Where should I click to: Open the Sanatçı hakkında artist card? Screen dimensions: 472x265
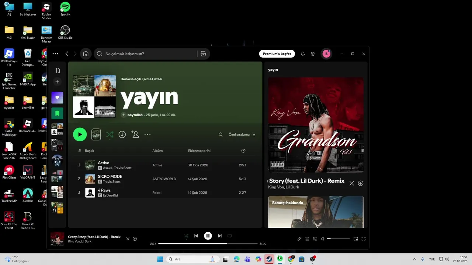click(316, 212)
